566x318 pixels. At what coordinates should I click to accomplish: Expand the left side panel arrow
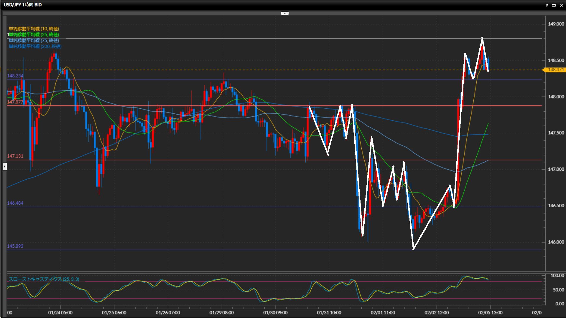point(5,167)
